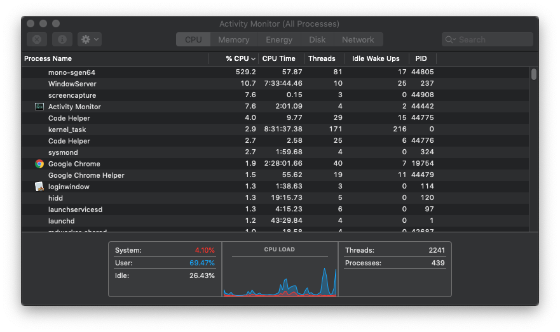
Task: Click the Google Chrome icon in process list
Action: point(39,164)
